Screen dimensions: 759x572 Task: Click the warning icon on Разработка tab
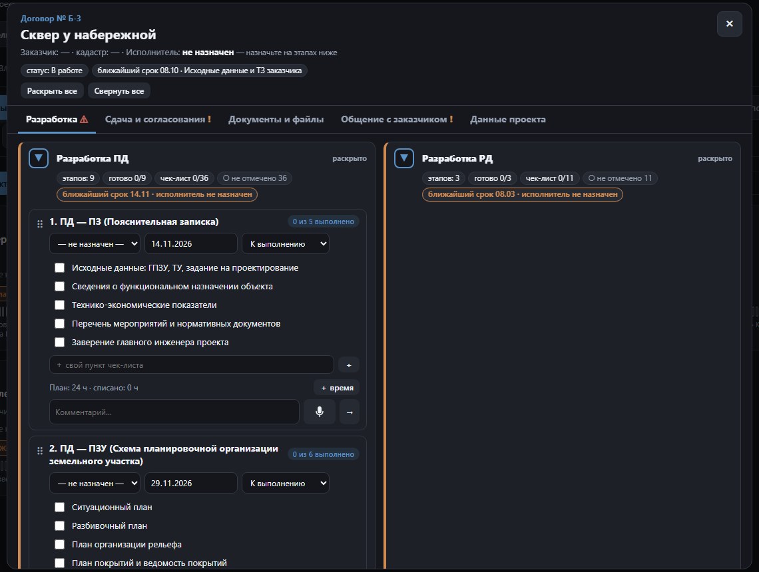pyautogui.click(x=85, y=119)
